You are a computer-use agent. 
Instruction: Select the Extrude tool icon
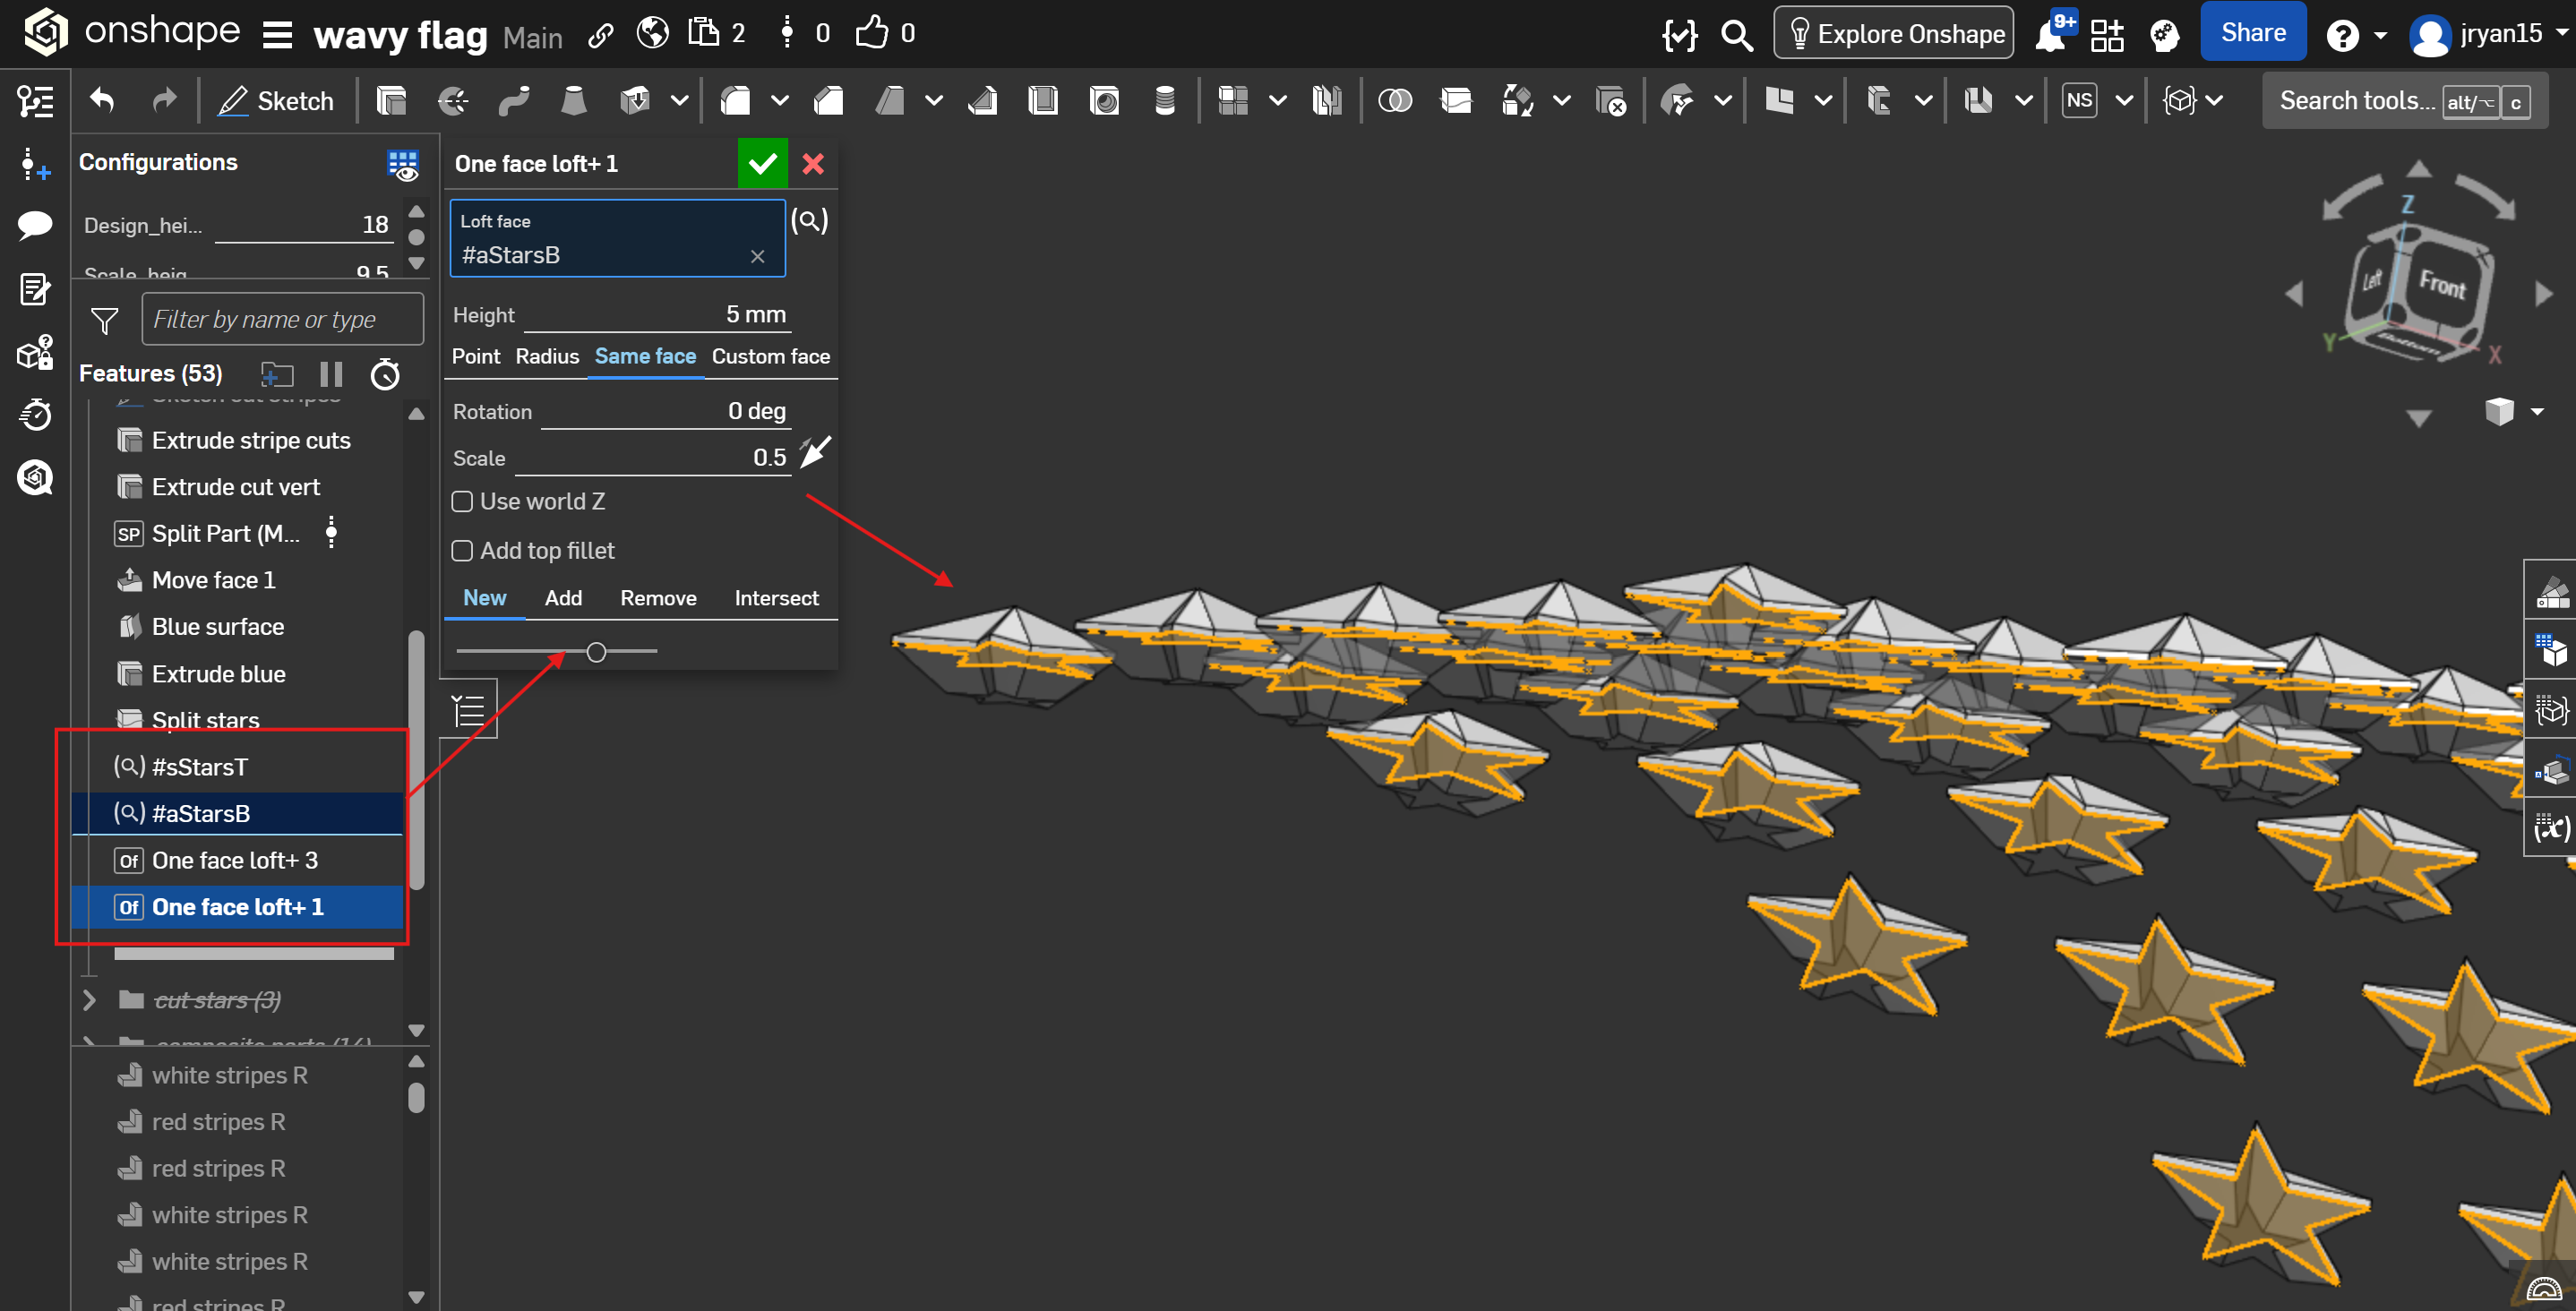click(391, 101)
